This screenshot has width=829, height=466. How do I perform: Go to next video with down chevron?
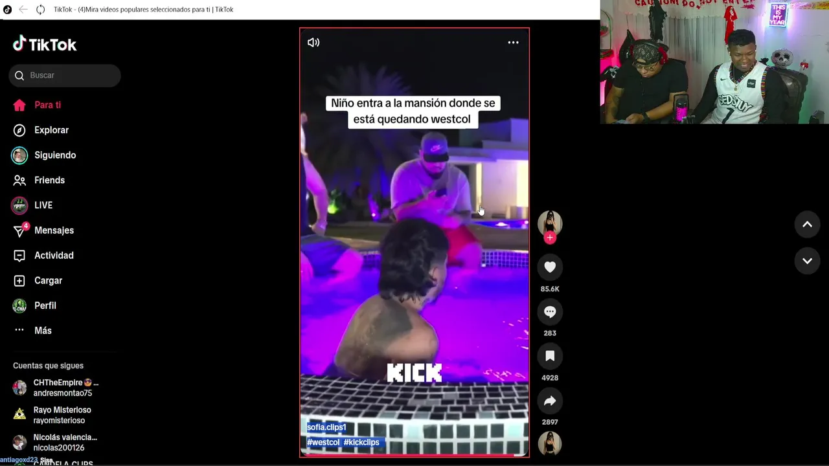coord(807,261)
